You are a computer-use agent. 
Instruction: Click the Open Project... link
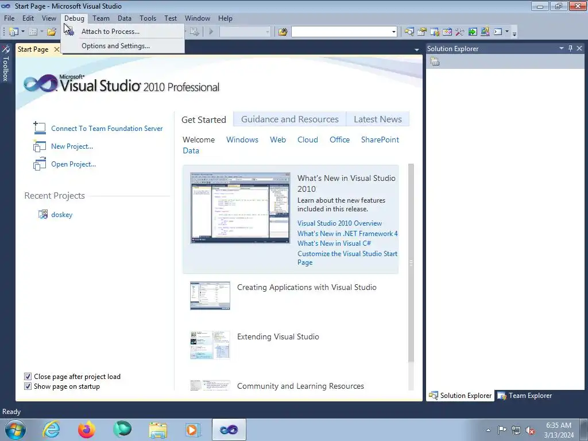[73, 164]
